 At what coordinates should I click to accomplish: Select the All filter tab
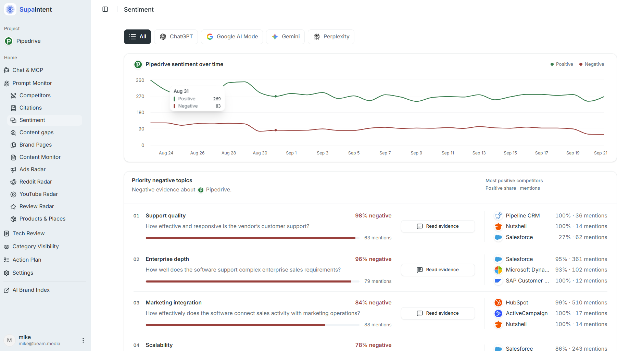tap(137, 37)
